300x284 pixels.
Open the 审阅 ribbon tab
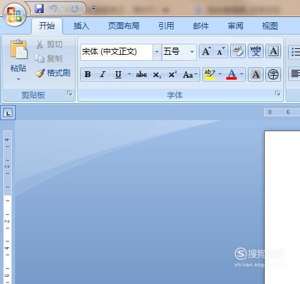pyautogui.click(x=235, y=26)
